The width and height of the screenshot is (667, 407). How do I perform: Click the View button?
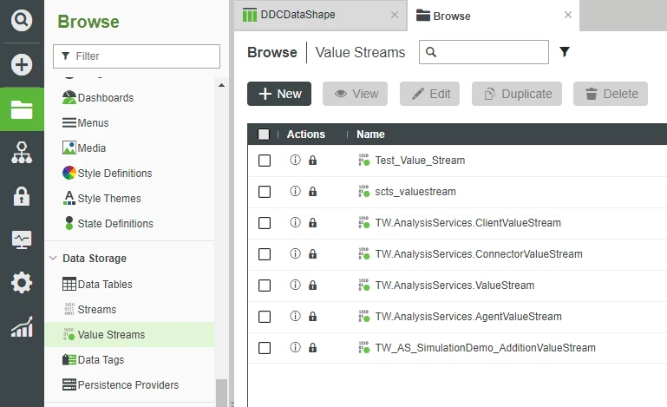(355, 94)
